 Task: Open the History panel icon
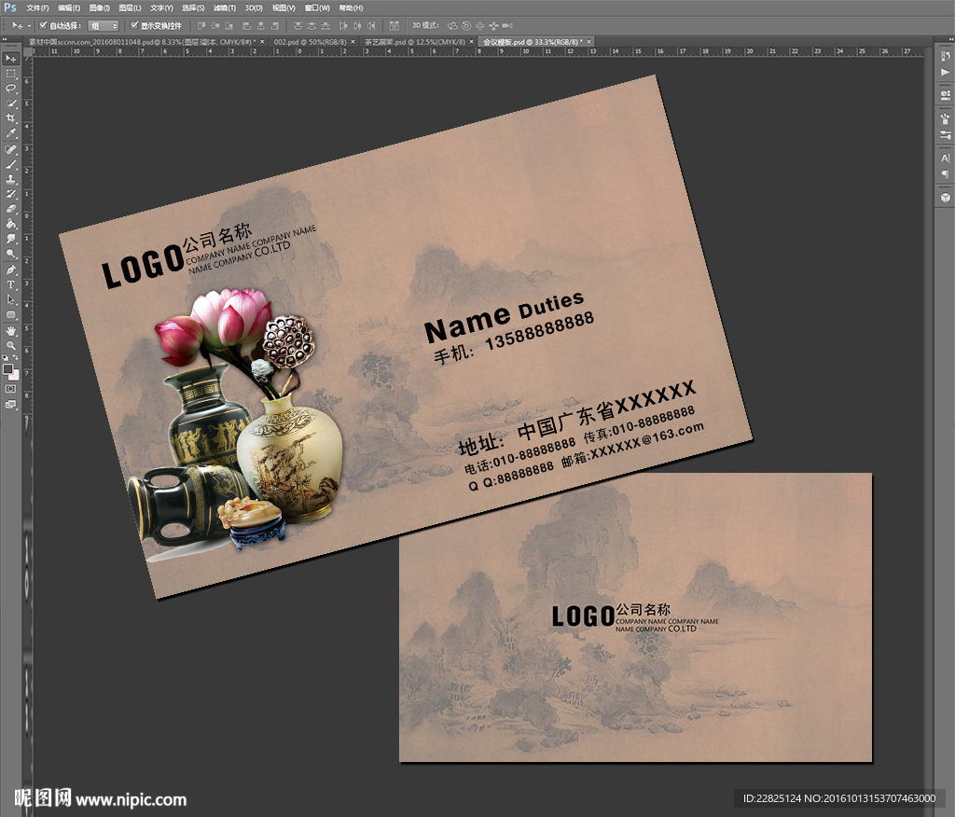pyautogui.click(x=945, y=56)
